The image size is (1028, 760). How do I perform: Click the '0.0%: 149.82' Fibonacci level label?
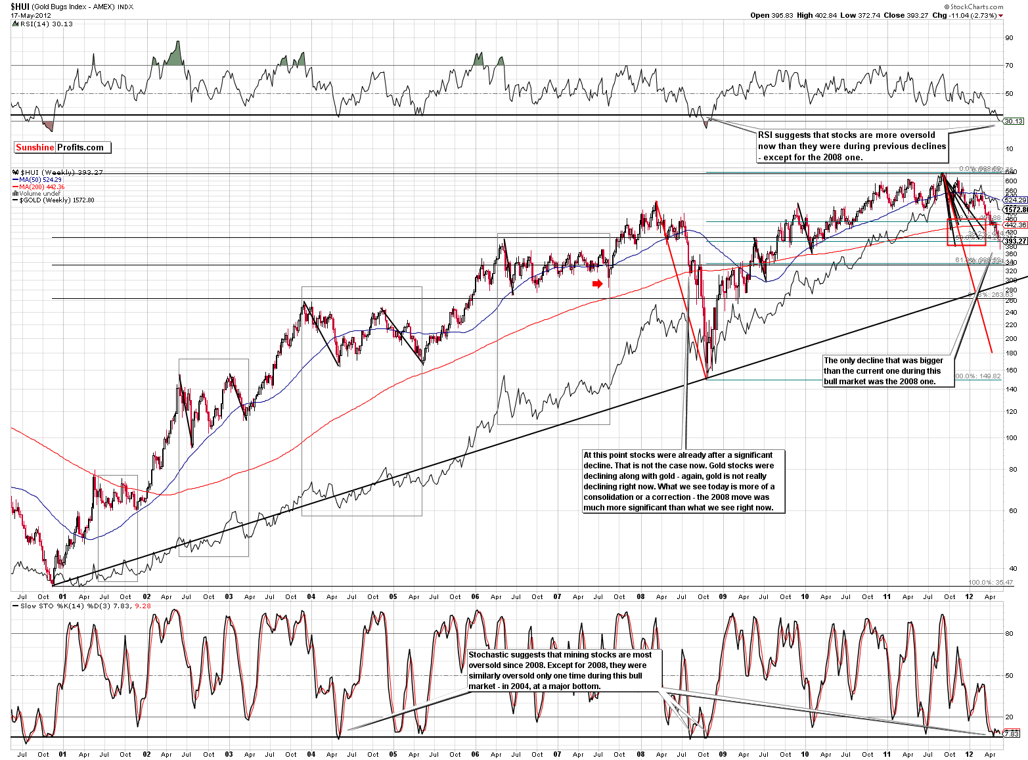[978, 376]
